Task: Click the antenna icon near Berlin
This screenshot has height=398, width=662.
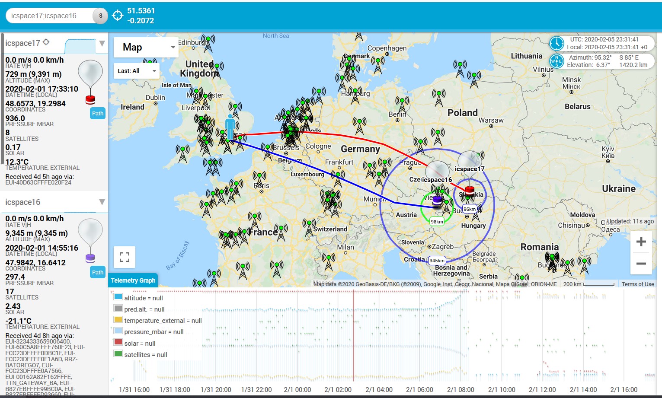Action: pyautogui.click(x=402, y=105)
